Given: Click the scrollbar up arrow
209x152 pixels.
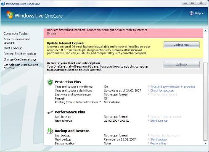Looking at the screenshot, I should pos(206,31).
